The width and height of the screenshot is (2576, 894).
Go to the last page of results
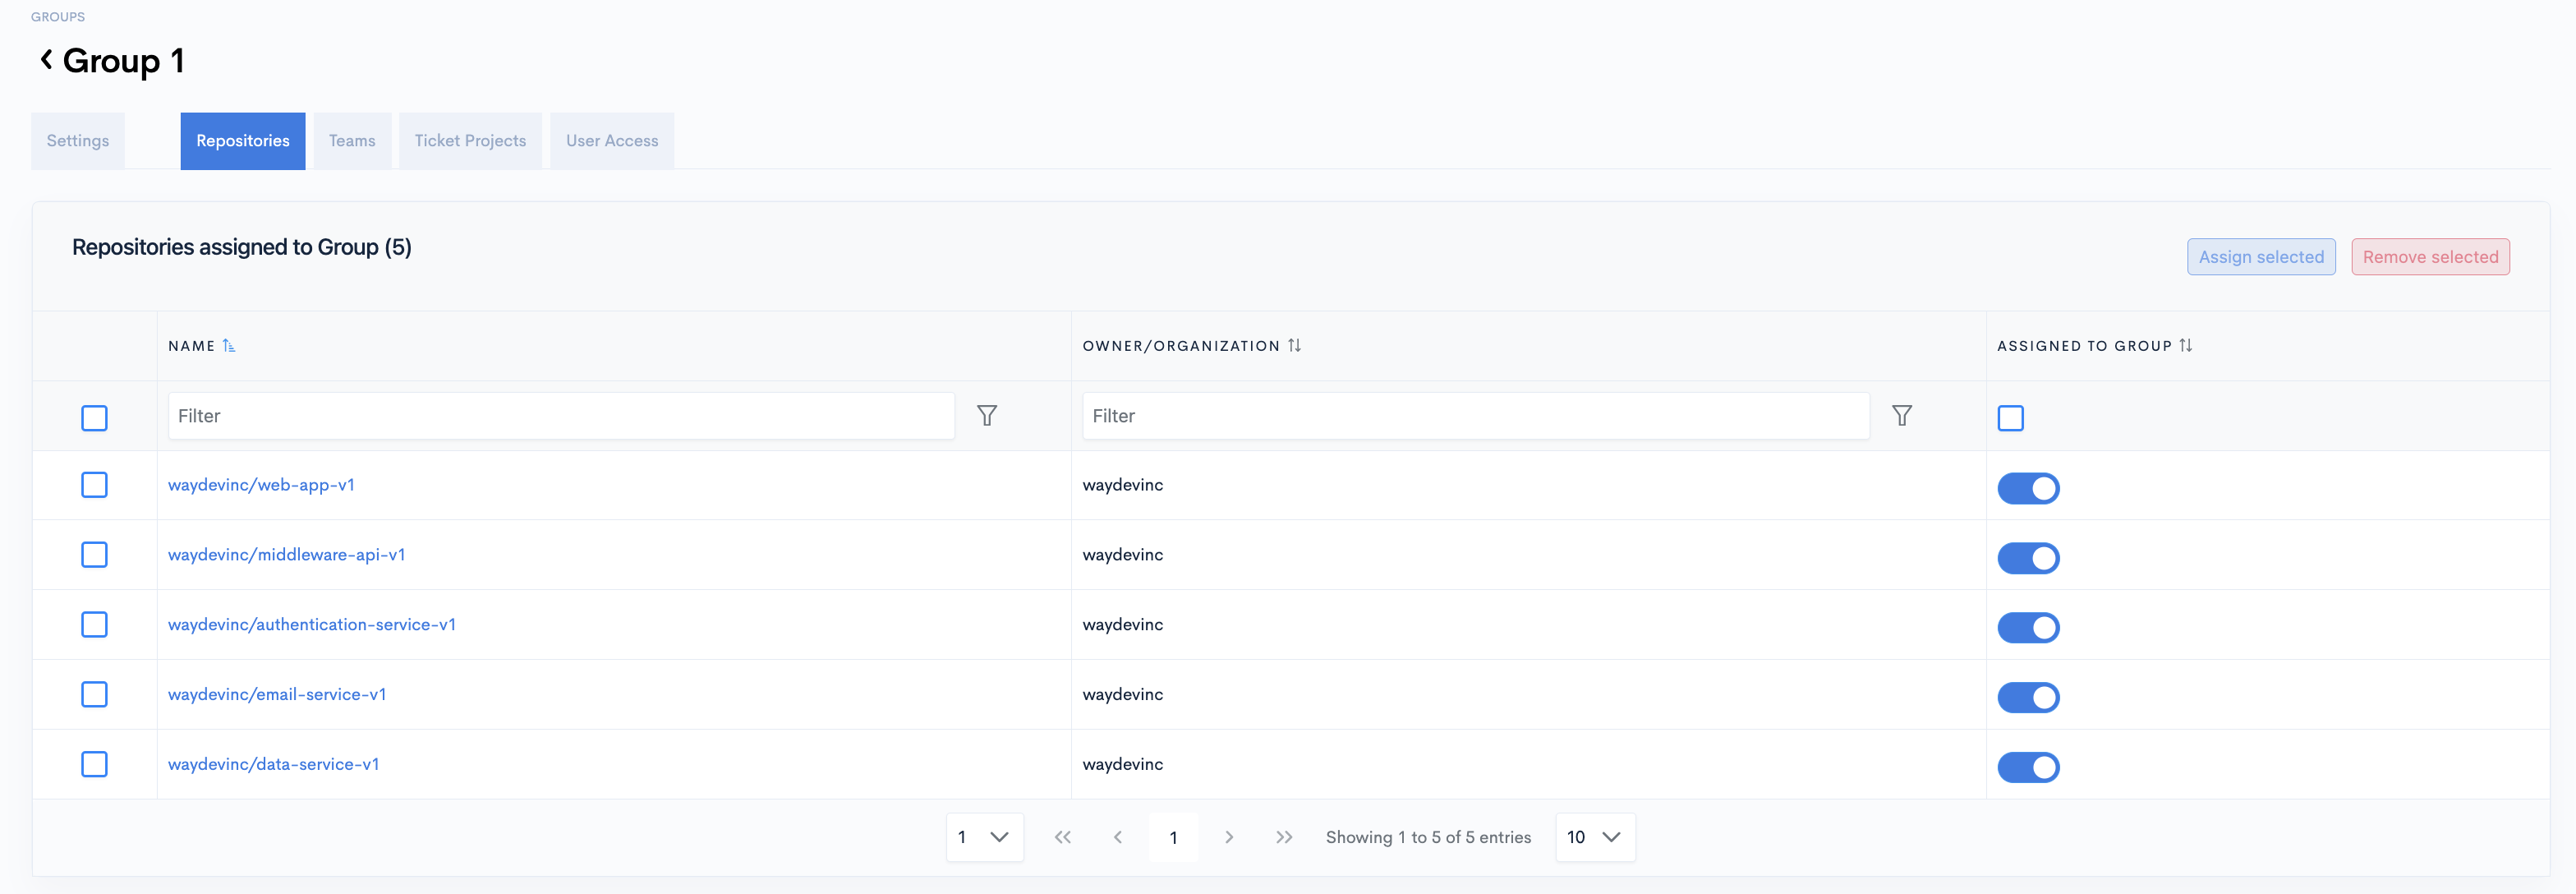pyautogui.click(x=1284, y=837)
